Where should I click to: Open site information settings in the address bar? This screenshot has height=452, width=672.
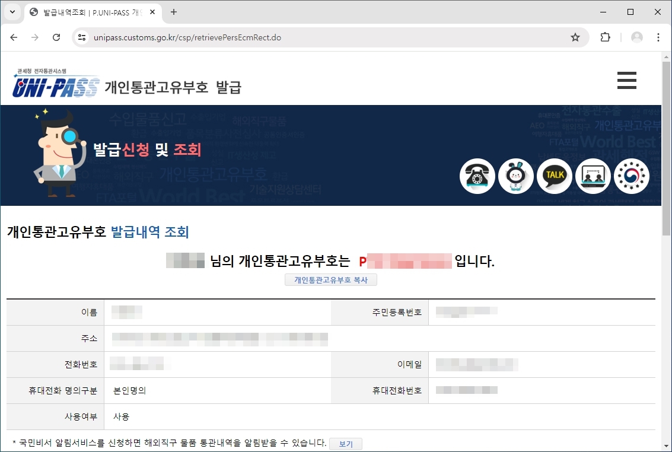(x=81, y=37)
